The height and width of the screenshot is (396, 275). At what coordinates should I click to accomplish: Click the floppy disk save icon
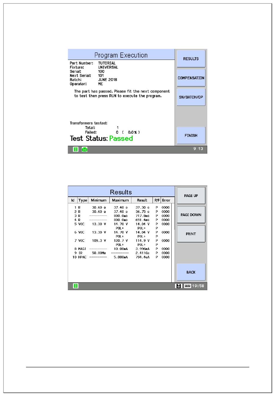[x=179, y=286]
